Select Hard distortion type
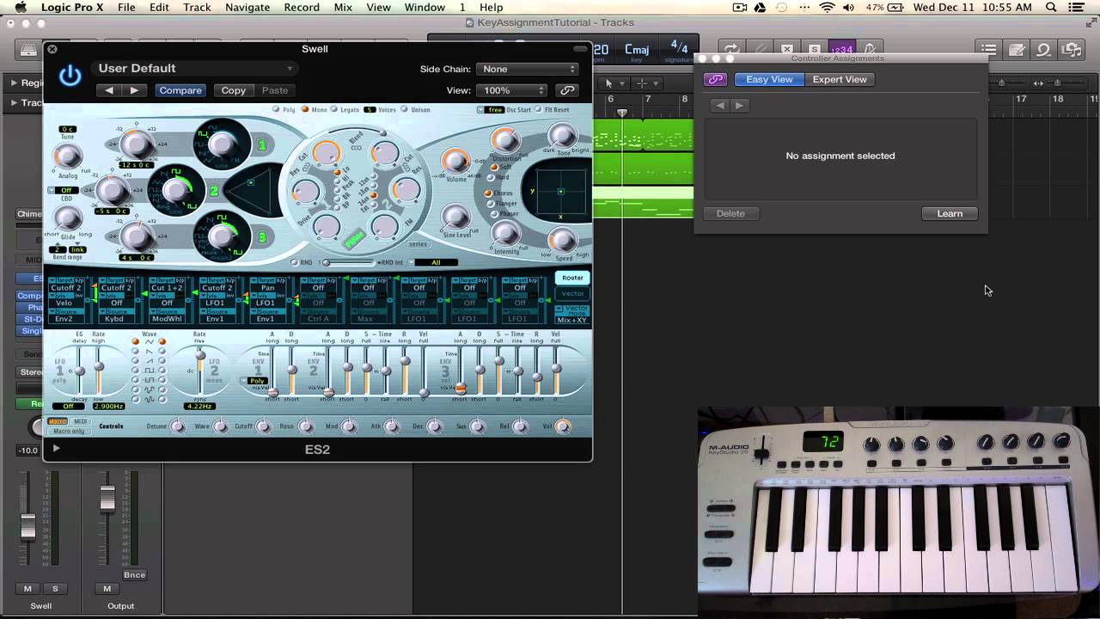 499,178
